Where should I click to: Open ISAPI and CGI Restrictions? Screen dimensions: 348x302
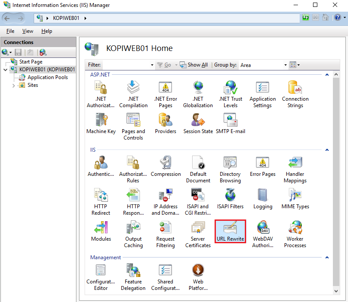198,202
